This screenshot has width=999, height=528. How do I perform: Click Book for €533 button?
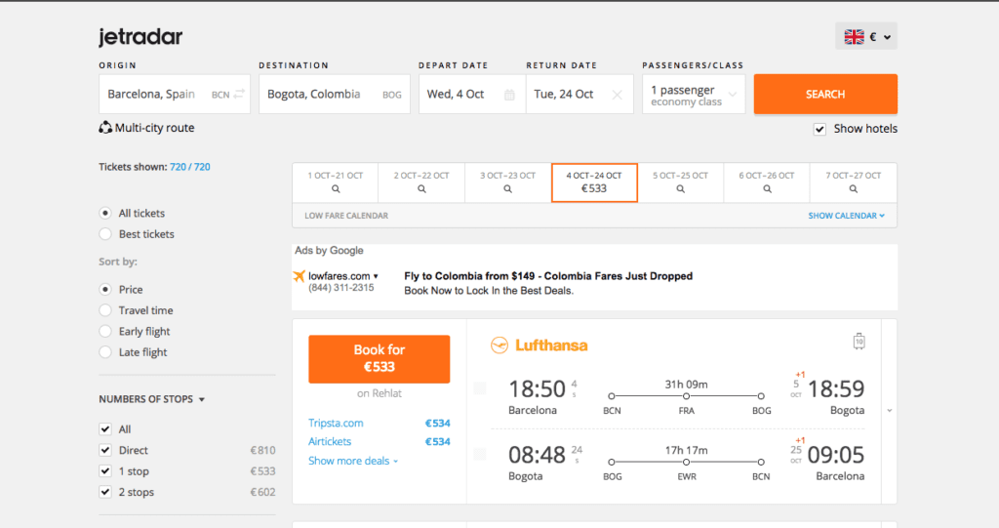coord(380,359)
